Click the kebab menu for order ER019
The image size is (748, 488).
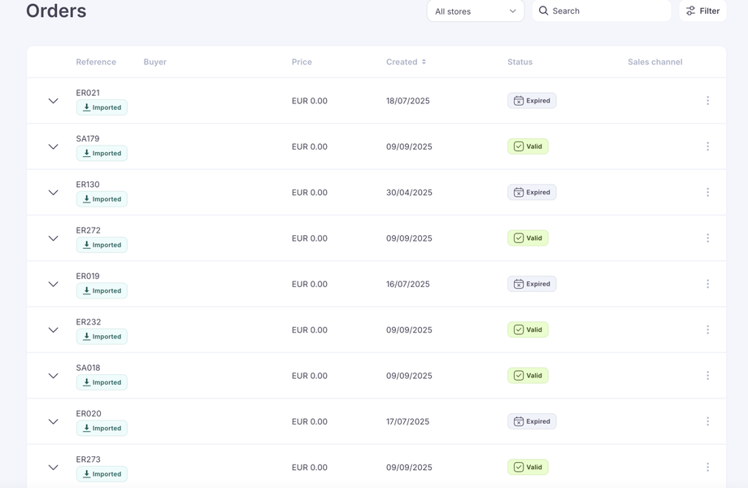click(707, 284)
